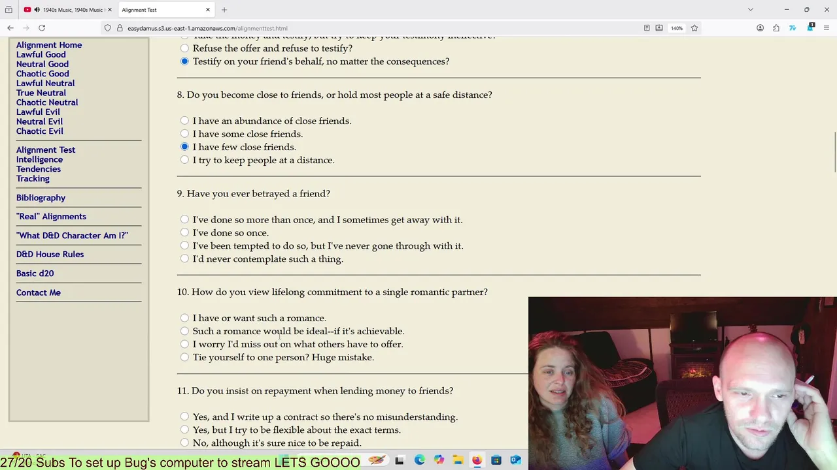Choose "I have some close friends"
This screenshot has width=837, height=470.
[x=184, y=134]
